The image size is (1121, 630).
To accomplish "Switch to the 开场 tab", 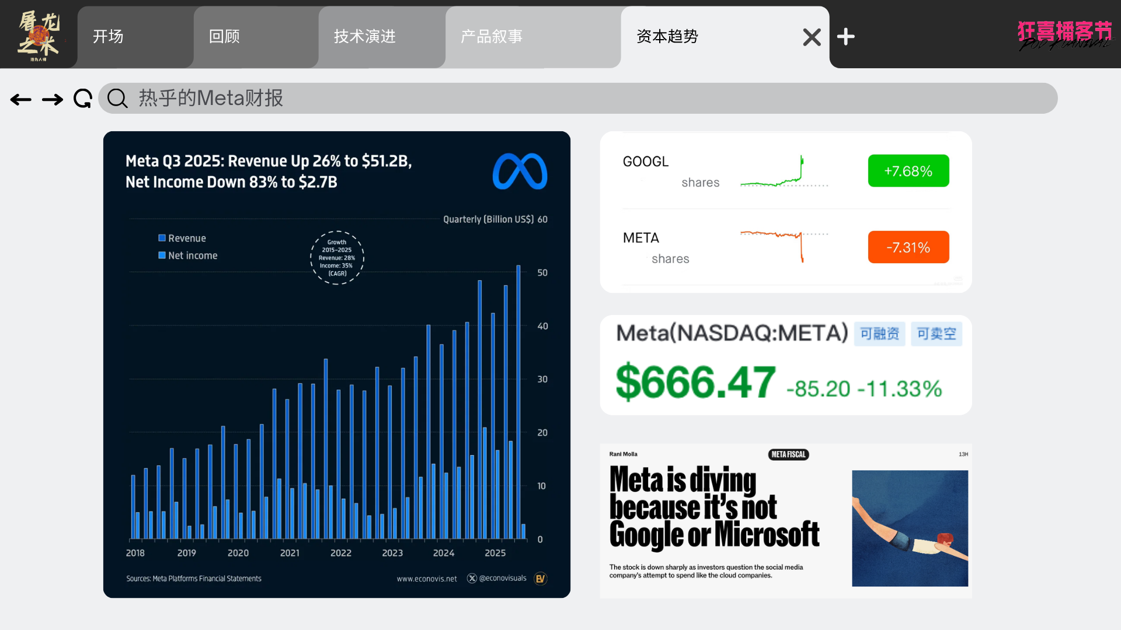I will (109, 37).
